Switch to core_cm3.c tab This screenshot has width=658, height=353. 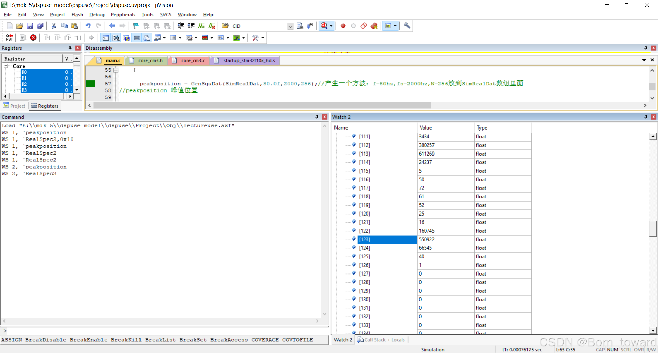tap(190, 60)
